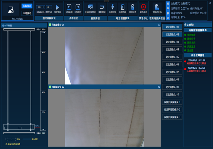
Task: Click the speed gear input field
Action: coord(49,7)
